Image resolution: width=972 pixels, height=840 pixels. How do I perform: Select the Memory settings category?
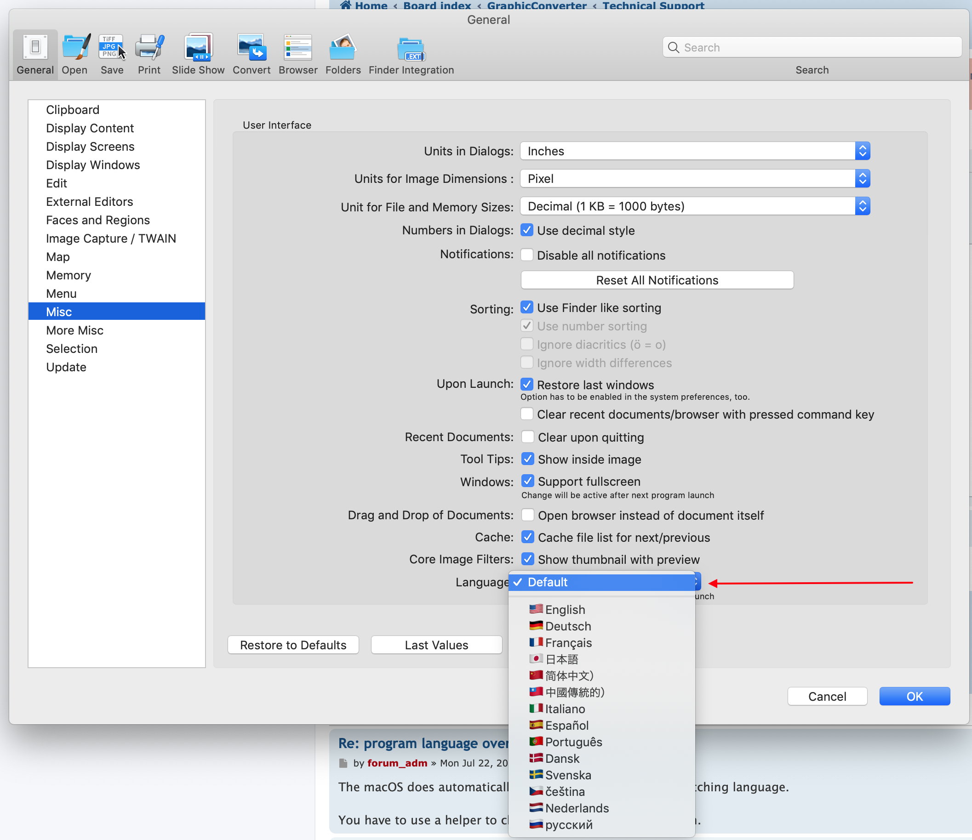[69, 275]
